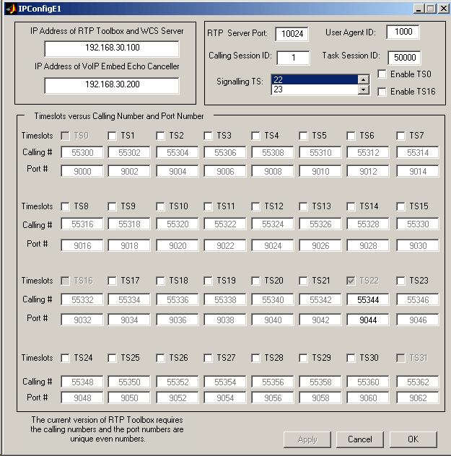Check the TS24 timeslot box
This screenshot has width=451, height=456.
65,358
